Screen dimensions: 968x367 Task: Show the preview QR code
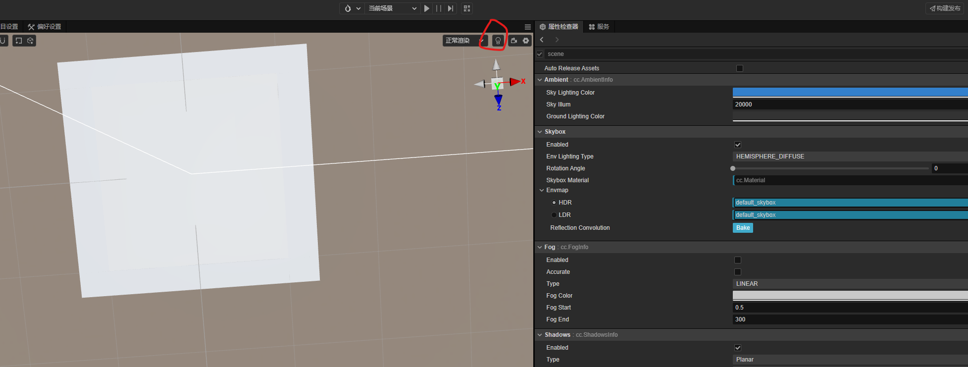[467, 8]
